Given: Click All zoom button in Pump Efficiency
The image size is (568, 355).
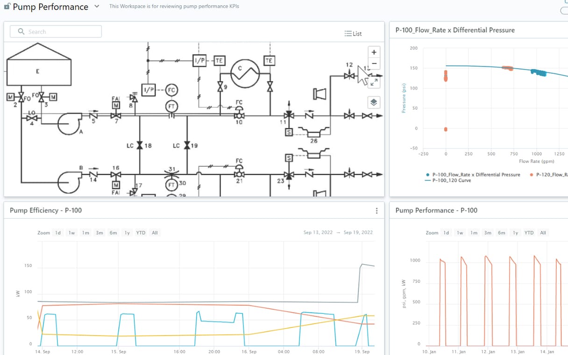Looking at the screenshot, I should point(155,233).
